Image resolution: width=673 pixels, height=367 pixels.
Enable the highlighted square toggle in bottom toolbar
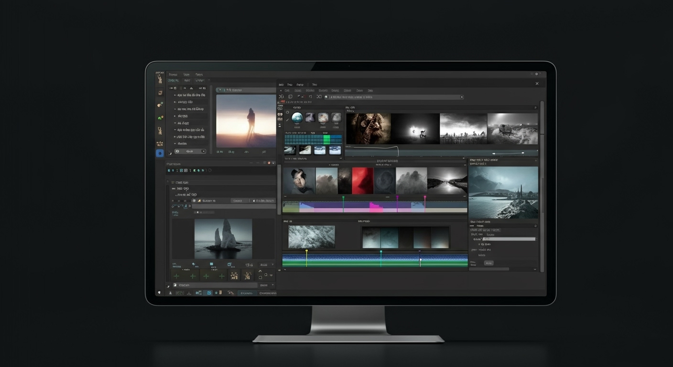click(x=209, y=293)
